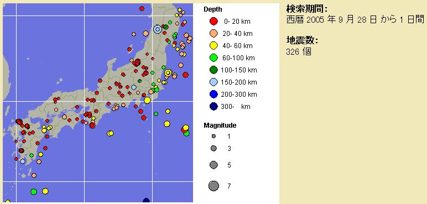
Task: Click the large light-blue earthquake marker in northern Honshu
Action: coord(158,29)
